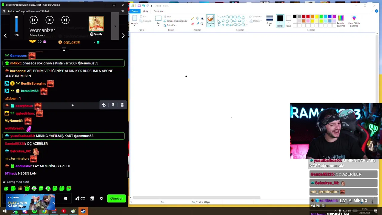Viewport: 382px width, 215px height.
Task: Open chat settings gear
Action: [101, 199]
